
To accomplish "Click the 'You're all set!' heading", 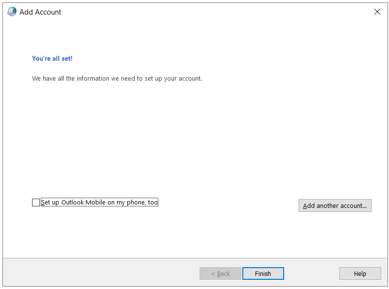I will click(52, 58).
